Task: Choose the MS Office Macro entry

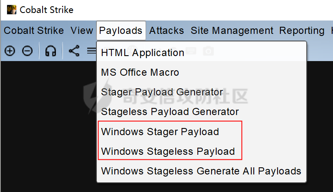Action: (140, 72)
